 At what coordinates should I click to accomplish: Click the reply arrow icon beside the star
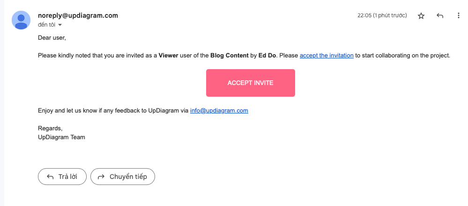pyautogui.click(x=439, y=16)
